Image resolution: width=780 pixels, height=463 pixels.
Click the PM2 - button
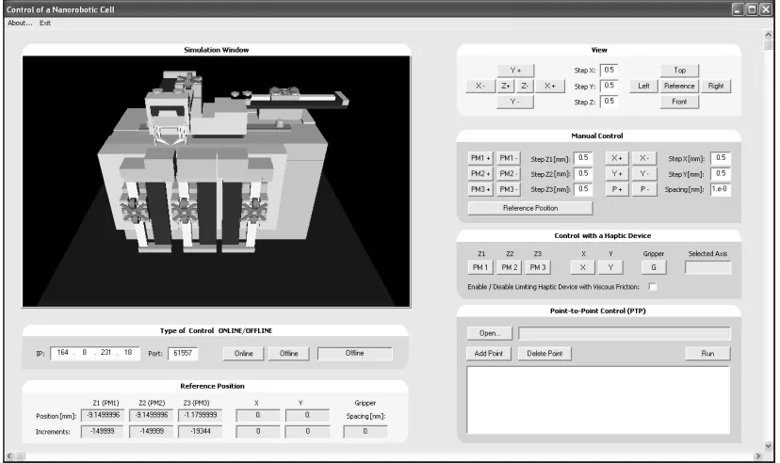(509, 173)
